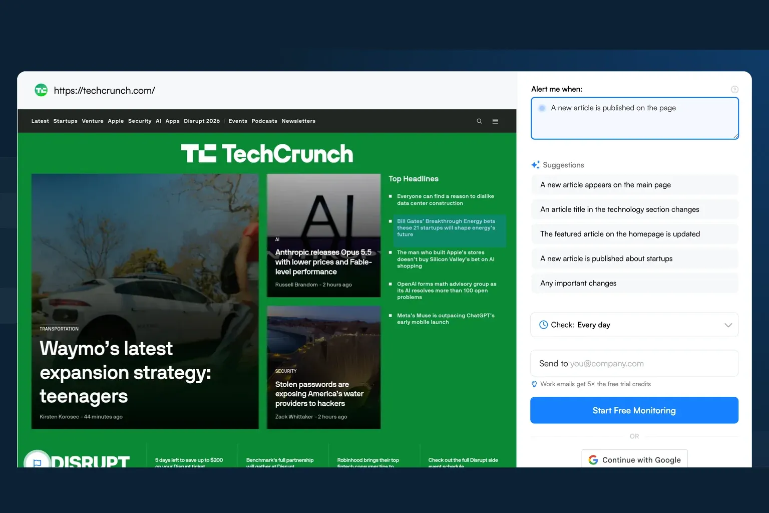769x513 pixels.
Task: Click the TechCrunch favicon beside the URL
Action: tap(41, 90)
